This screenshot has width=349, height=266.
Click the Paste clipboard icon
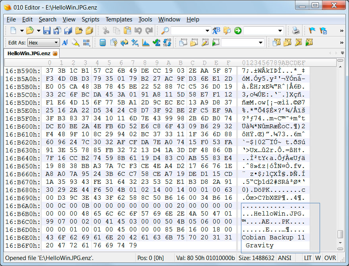[x=127, y=31]
